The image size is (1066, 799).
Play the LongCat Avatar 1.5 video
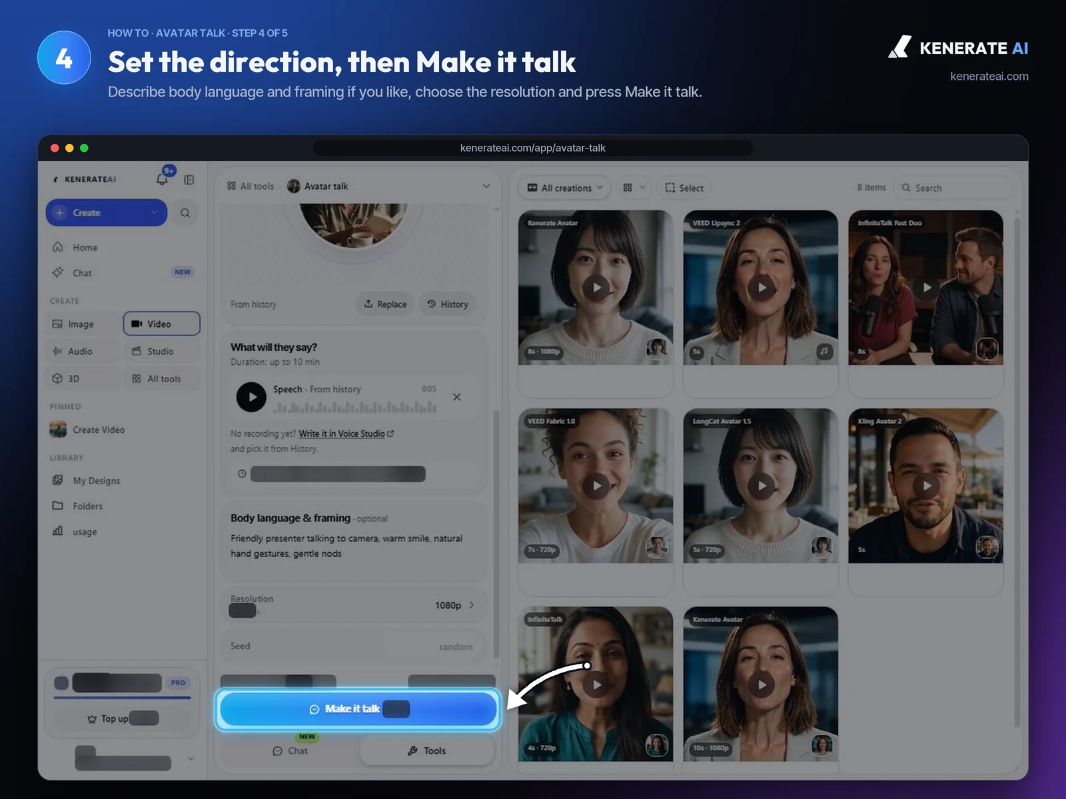761,486
